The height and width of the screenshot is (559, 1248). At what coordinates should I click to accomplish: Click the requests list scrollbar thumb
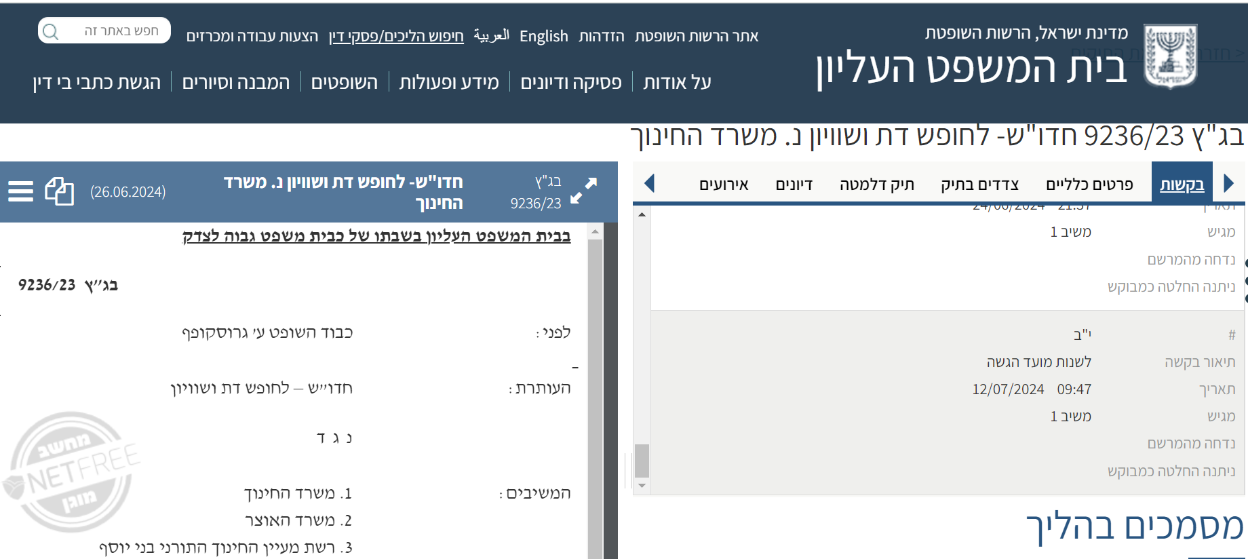pos(642,461)
